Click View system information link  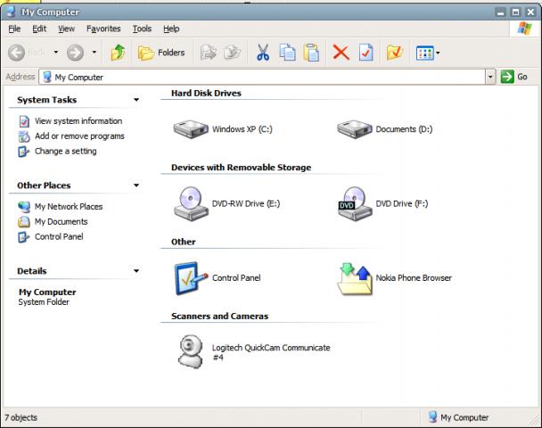(78, 121)
